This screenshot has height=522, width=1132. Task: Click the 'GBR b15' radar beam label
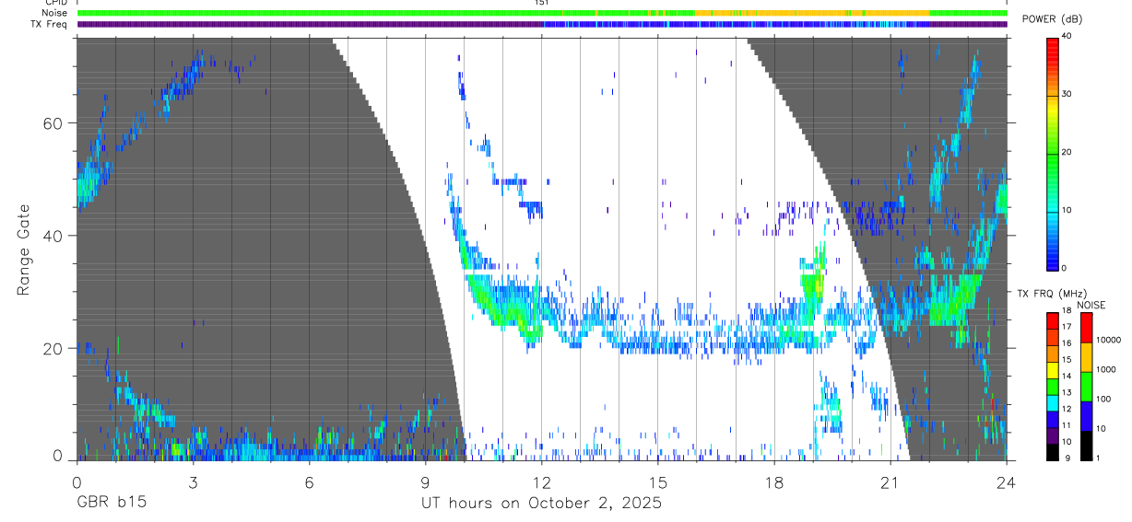click(x=110, y=504)
